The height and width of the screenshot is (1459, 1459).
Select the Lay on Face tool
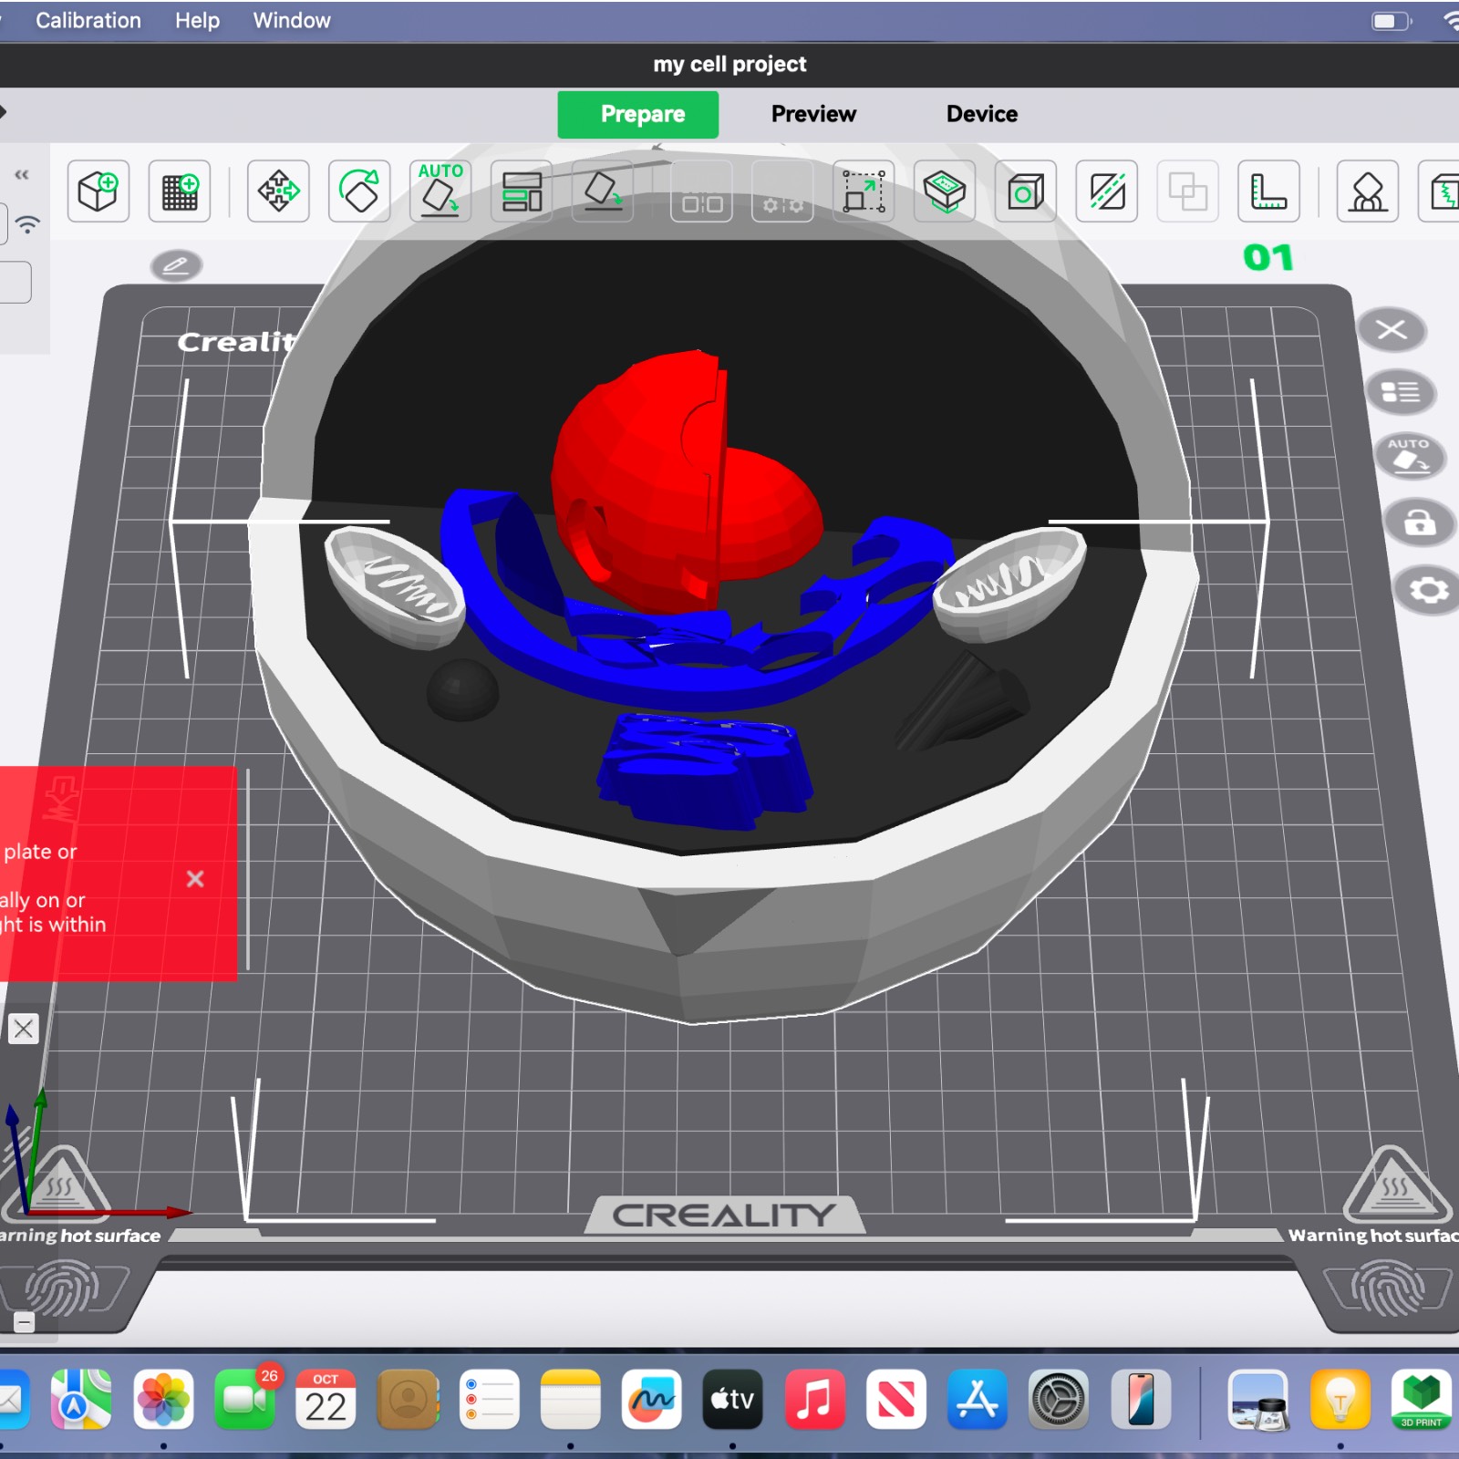pos(603,191)
